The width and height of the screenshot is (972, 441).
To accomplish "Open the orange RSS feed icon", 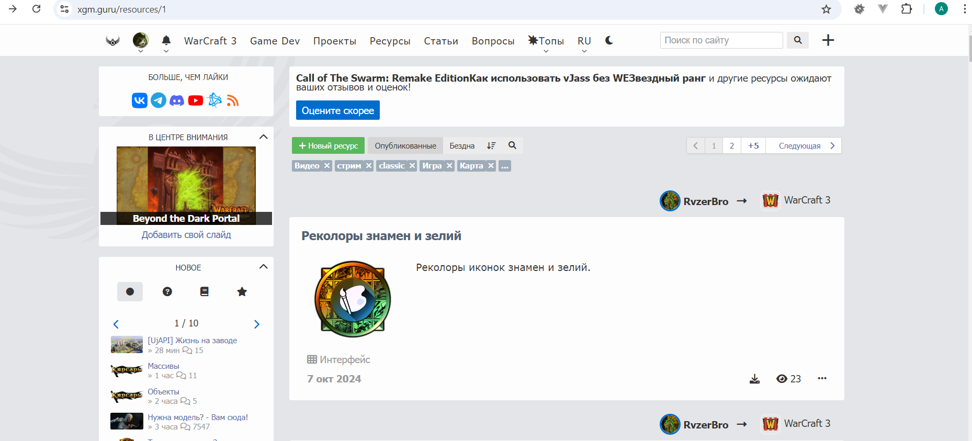I will coord(233,100).
